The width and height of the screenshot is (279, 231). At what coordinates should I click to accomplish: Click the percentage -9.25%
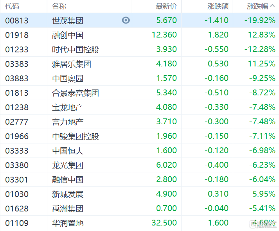[262, 78]
